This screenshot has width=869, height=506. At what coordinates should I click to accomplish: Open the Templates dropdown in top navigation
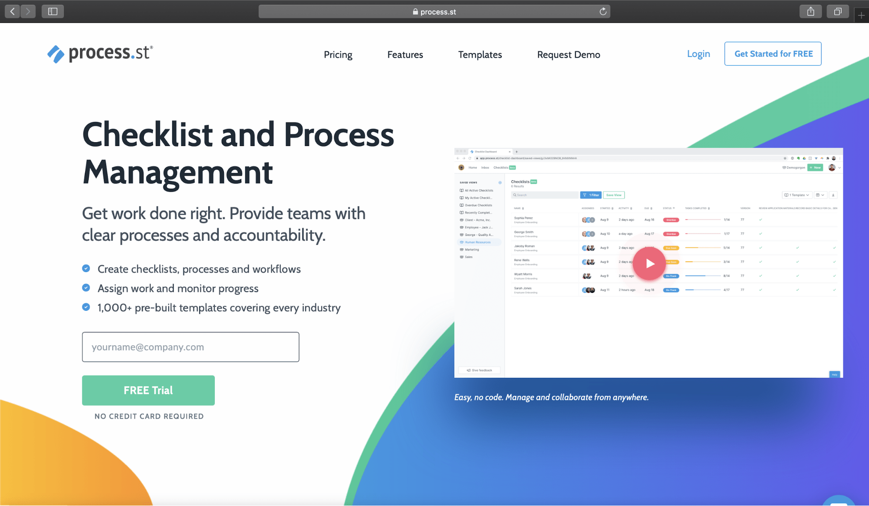(480, 54)
